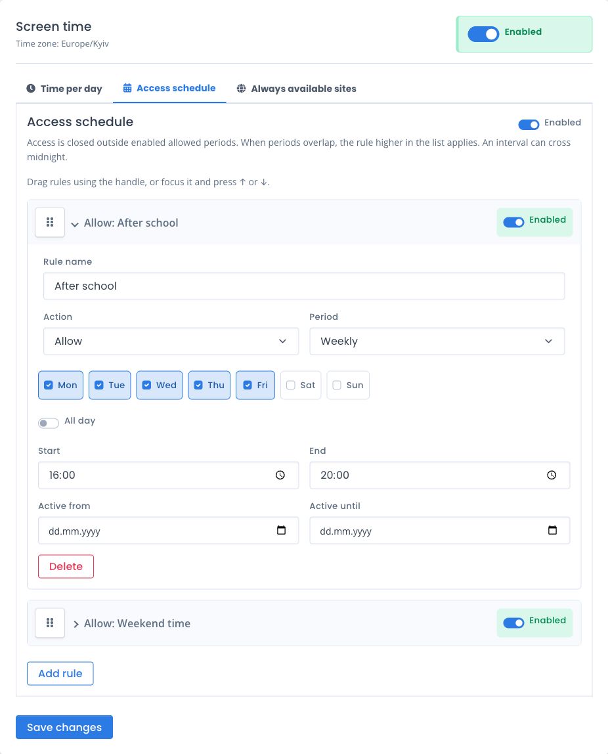Check the Sat day checkbox

[x=291, y=385]
